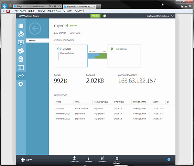Expand account menu deployouji@hotmail.co.jp

click(160, 16)
